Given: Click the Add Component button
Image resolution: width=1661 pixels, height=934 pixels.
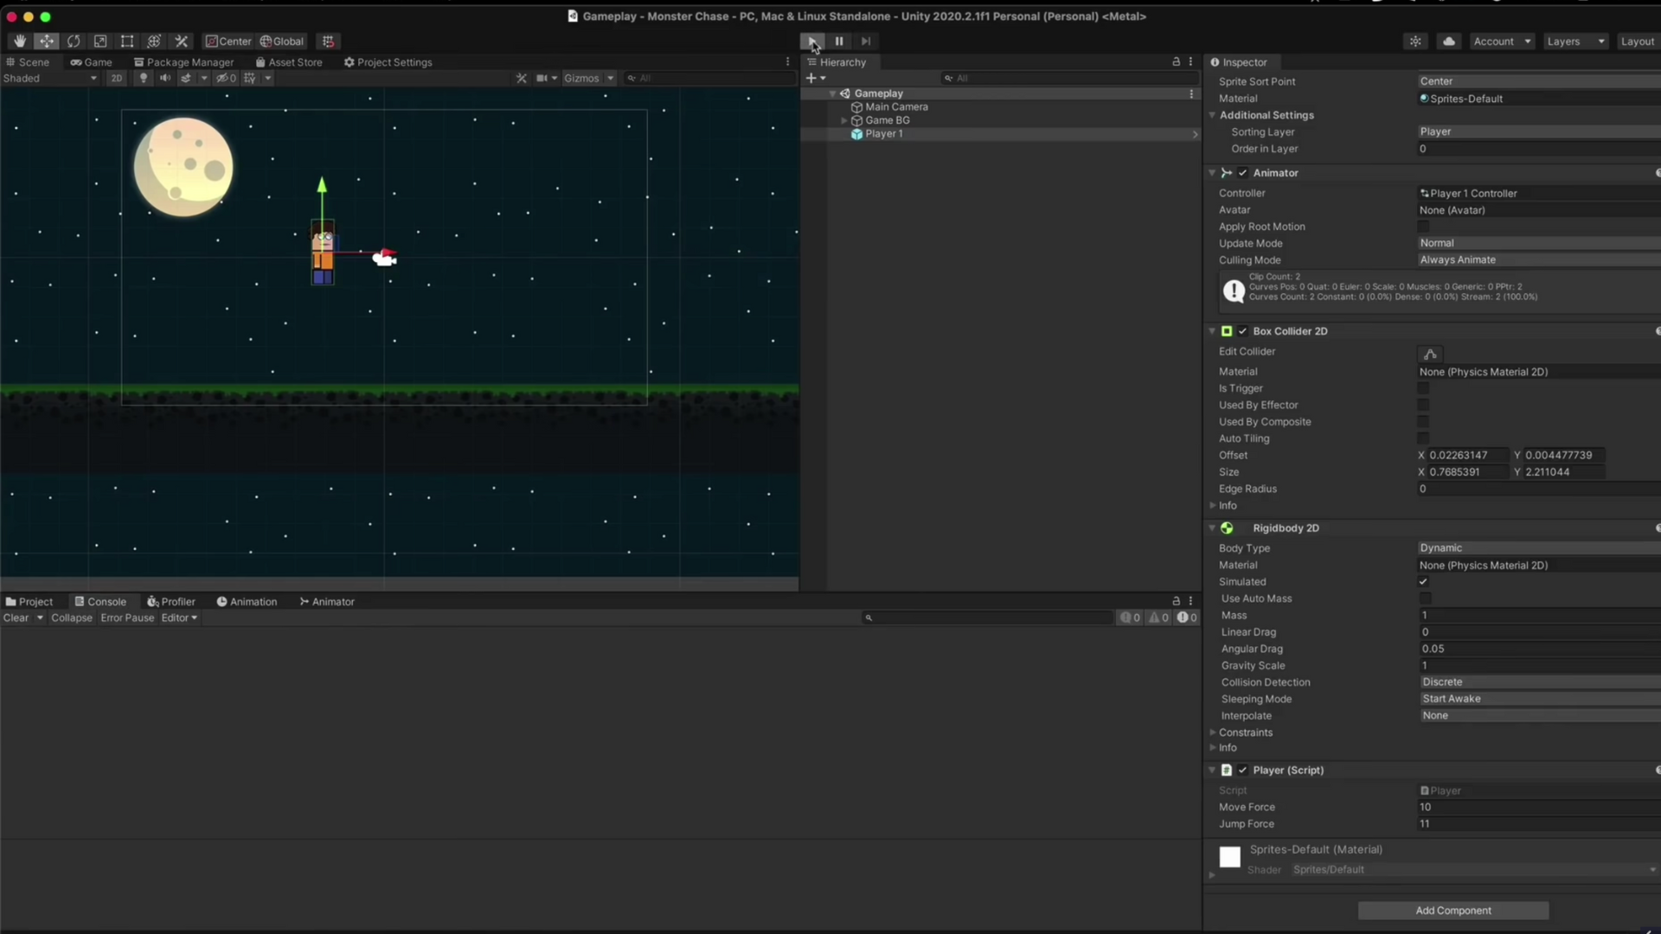Looking at the screenshot, I should [x=1453, y=911].
